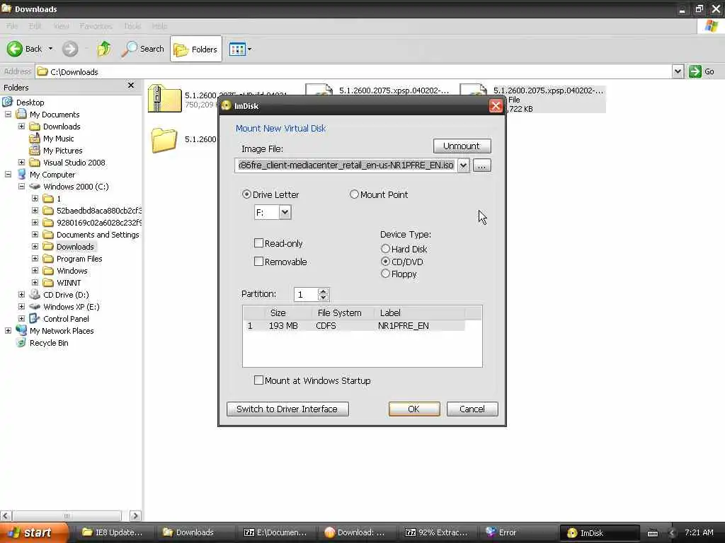Viewport: 725px width, 543px height.
Task: Click the folder tree horizontal scrollbar
Action: (67, 515)
